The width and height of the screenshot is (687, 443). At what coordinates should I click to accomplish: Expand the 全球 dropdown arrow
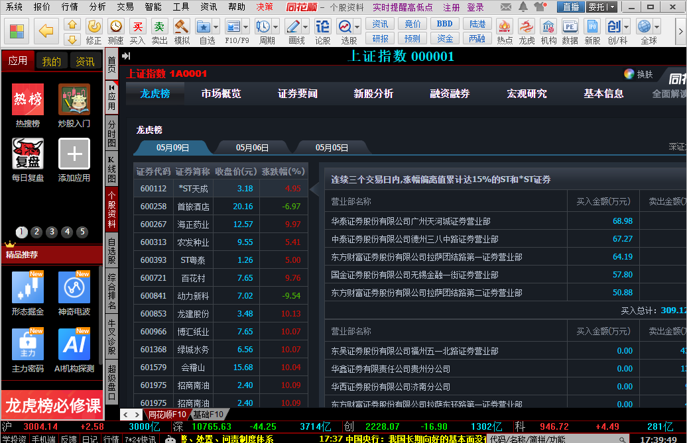pos(656,27)
